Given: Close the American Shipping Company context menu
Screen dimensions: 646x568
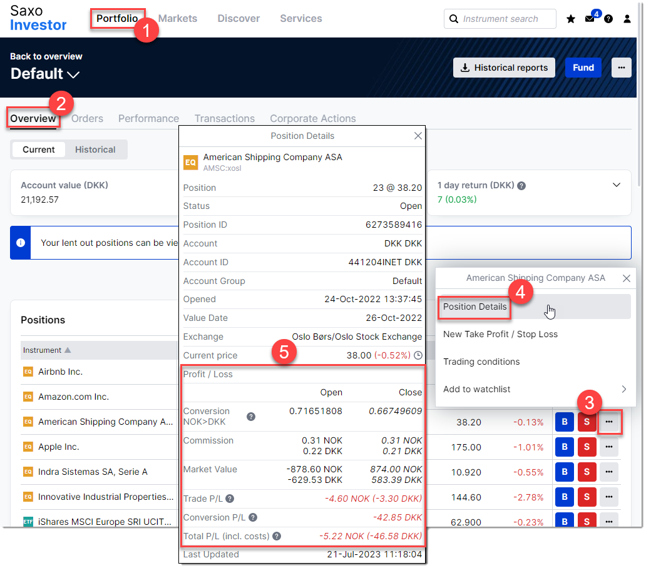Looking at the screenshot, I should (626, 278).
